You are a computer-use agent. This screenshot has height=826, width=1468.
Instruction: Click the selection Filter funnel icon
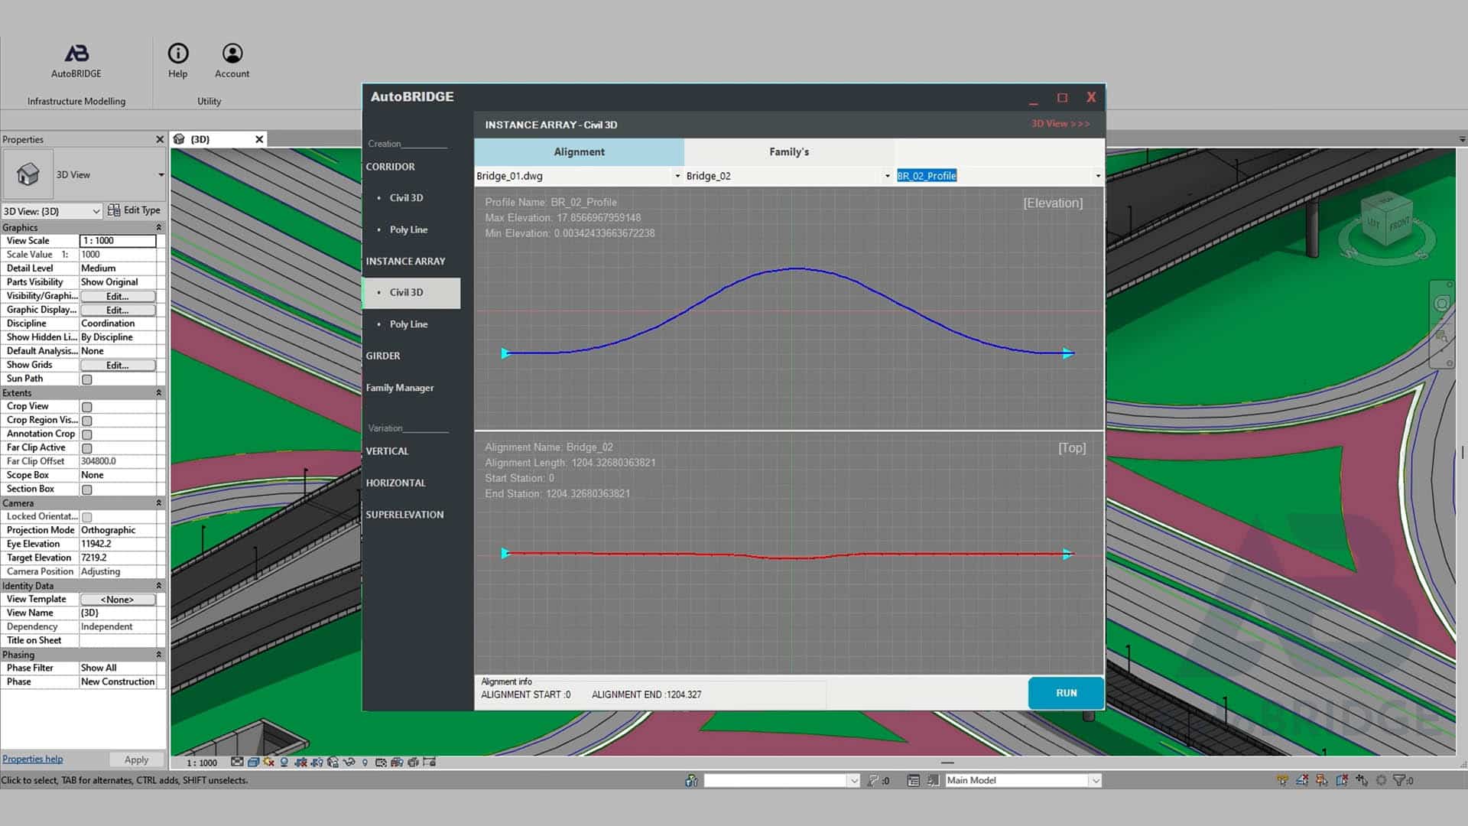click(x=1398, y=780)
